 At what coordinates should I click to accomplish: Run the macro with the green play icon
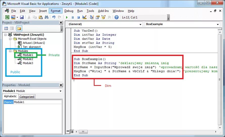[x=67, y=17]
